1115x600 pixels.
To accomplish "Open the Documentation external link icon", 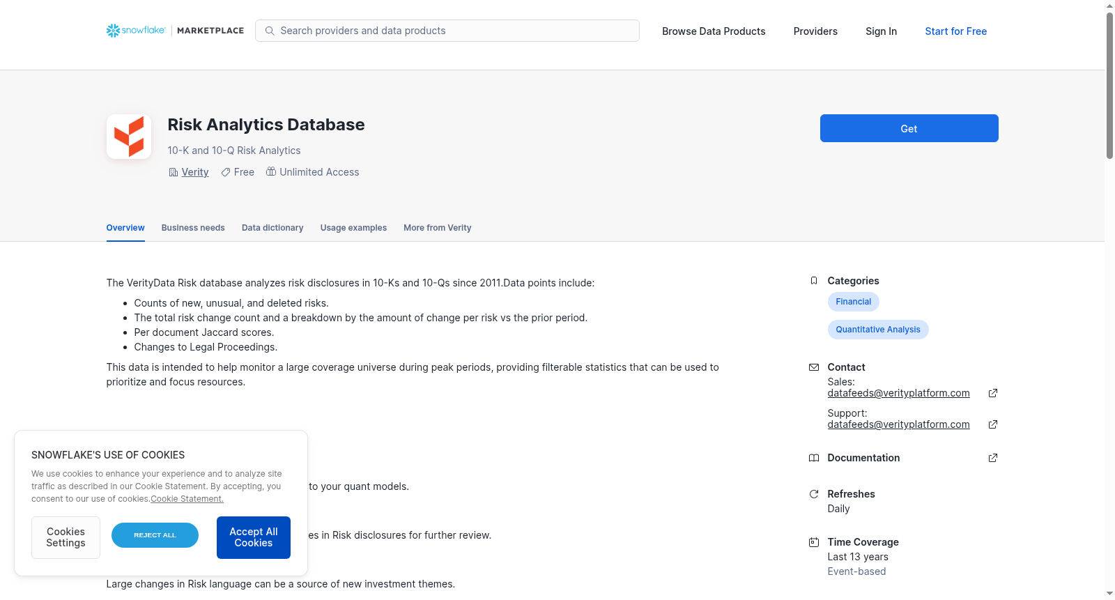I will point(993,458).
